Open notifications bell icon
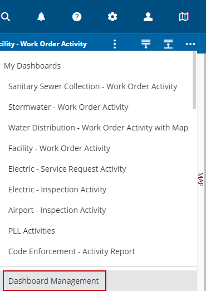The height and width of the screenshot is (291, 206). pyautogui.click(x=41, y=17)
